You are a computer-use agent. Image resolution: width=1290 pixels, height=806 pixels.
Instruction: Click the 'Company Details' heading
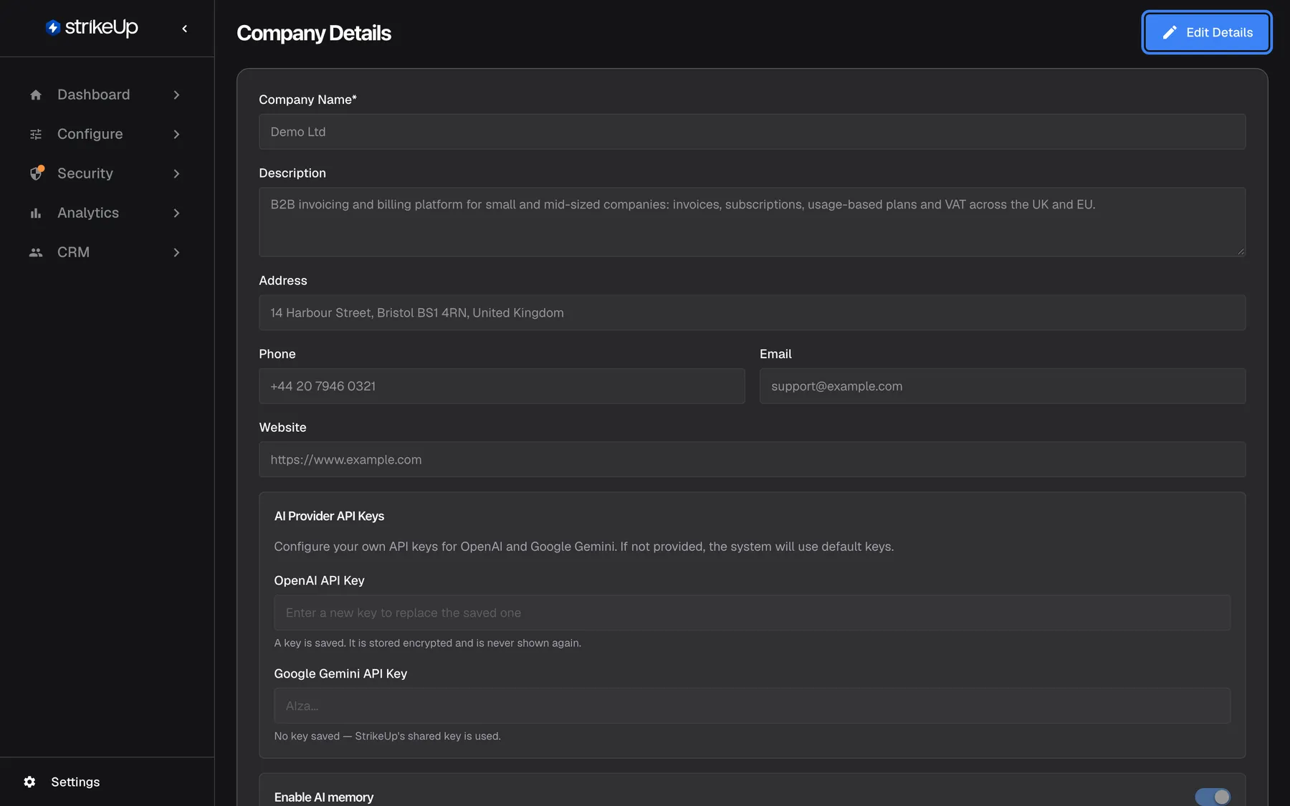314,33
